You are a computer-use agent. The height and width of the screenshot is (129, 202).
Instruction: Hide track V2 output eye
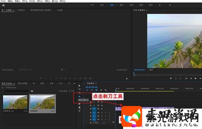(102, 105)
